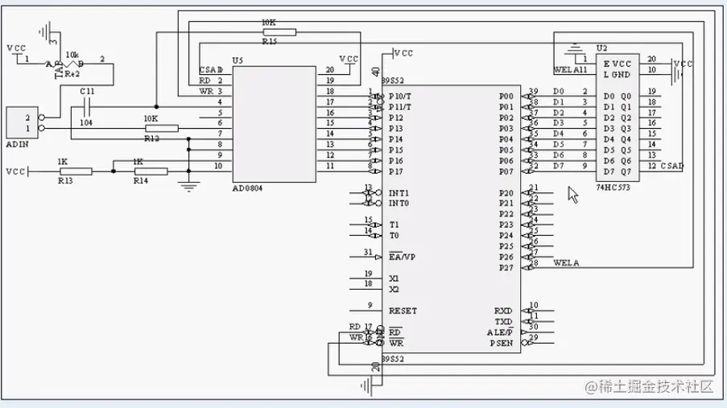Click the P11/T pin label

(x=399, y=107)
